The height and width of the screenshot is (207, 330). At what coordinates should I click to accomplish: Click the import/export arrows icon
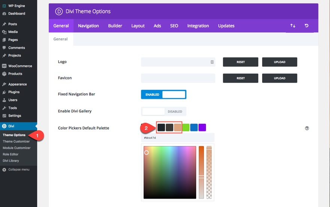pyautogui.click(x=293, y=26)
